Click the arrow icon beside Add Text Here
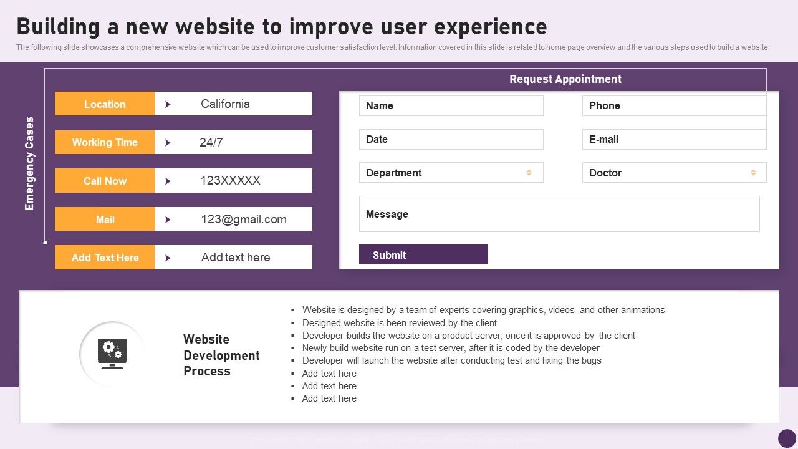 [168, 258]
